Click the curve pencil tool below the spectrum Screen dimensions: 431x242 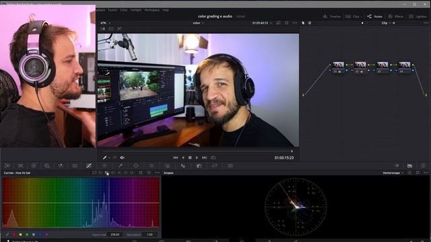coord(7,235)
